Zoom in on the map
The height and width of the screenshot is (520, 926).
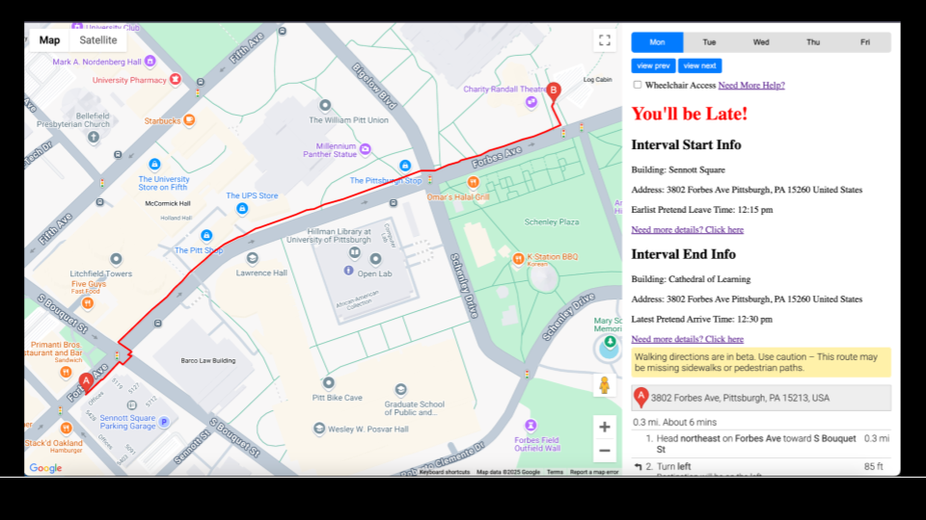604,427
